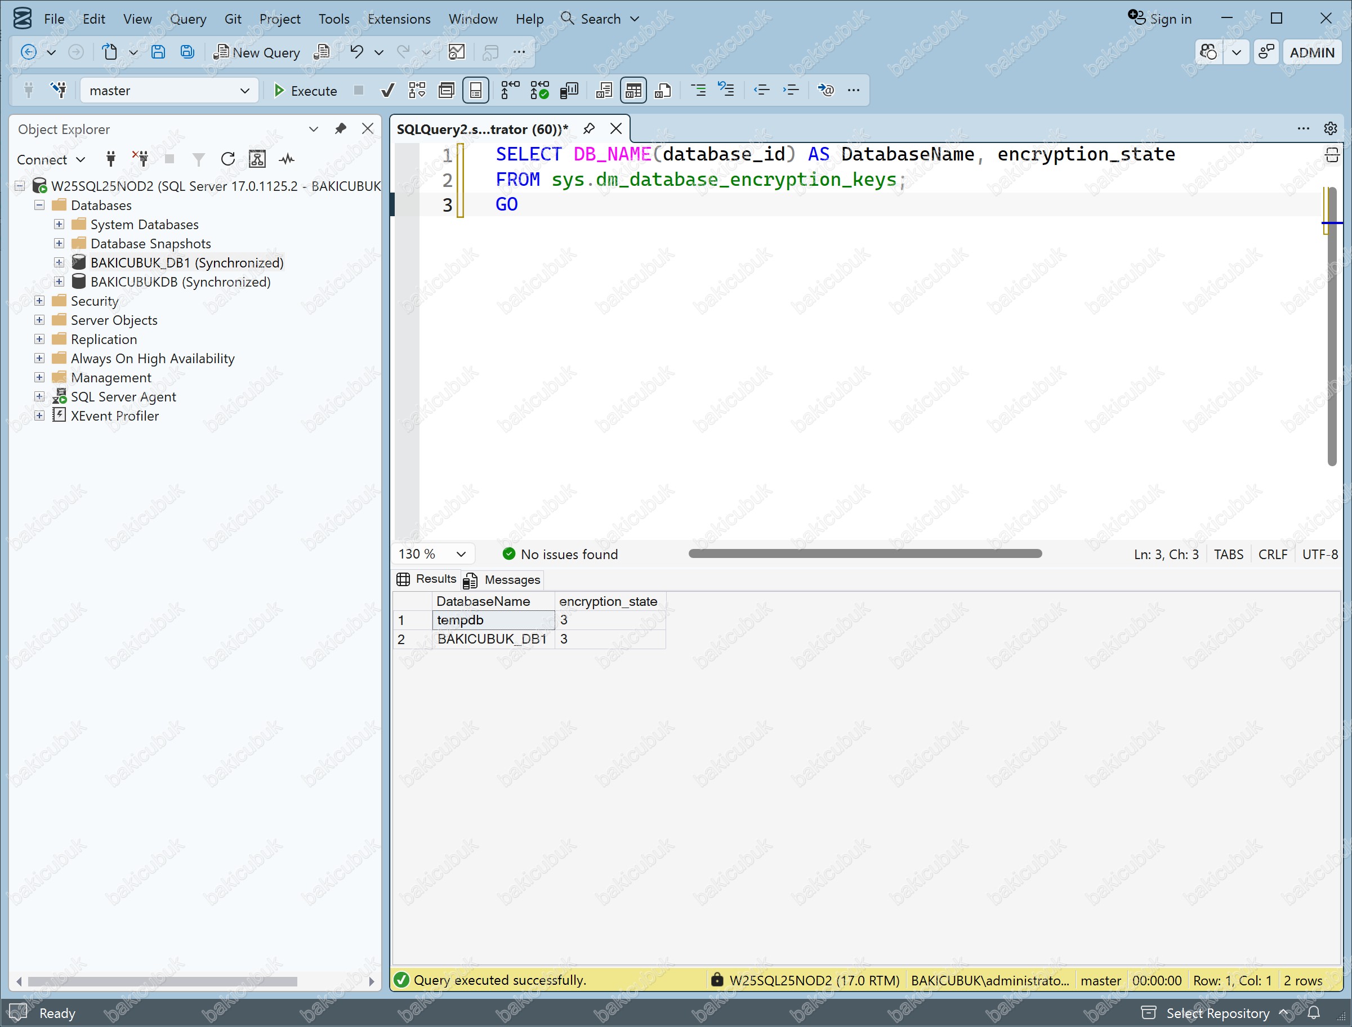Viewport: 1352px width, 1027px height.
Task: Switch to the Results tab
Action: [427, 579]
